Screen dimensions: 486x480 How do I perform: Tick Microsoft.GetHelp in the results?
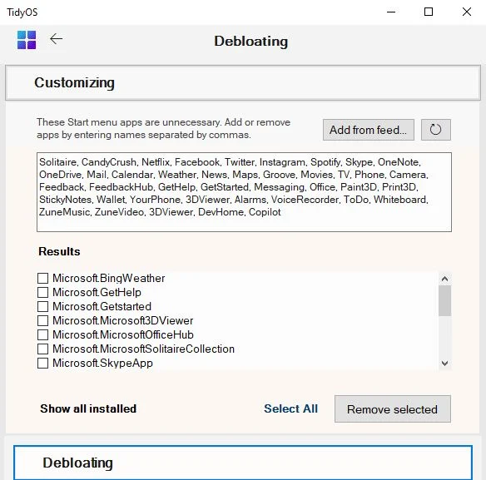(x=42, y=292)
